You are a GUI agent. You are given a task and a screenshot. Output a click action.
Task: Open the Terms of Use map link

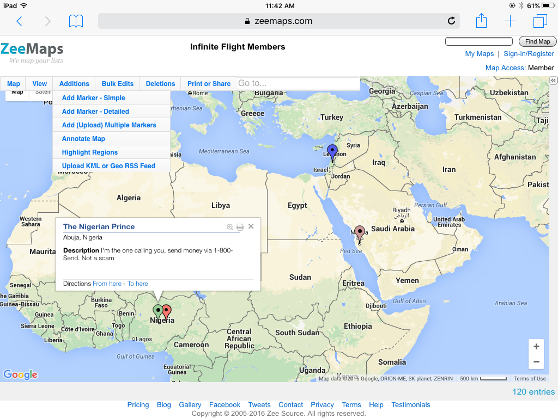point(530,379)
